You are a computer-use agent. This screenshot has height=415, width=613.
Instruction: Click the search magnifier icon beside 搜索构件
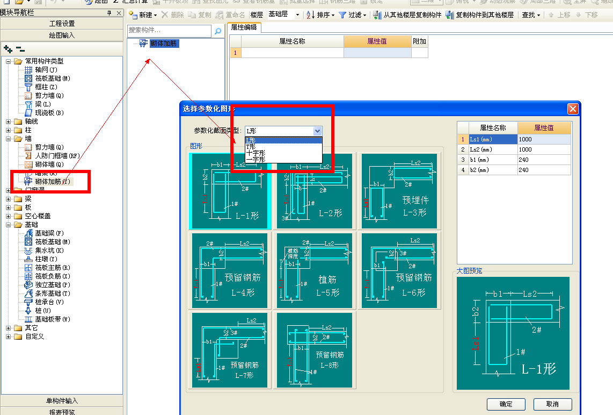[x=218, y=31]
